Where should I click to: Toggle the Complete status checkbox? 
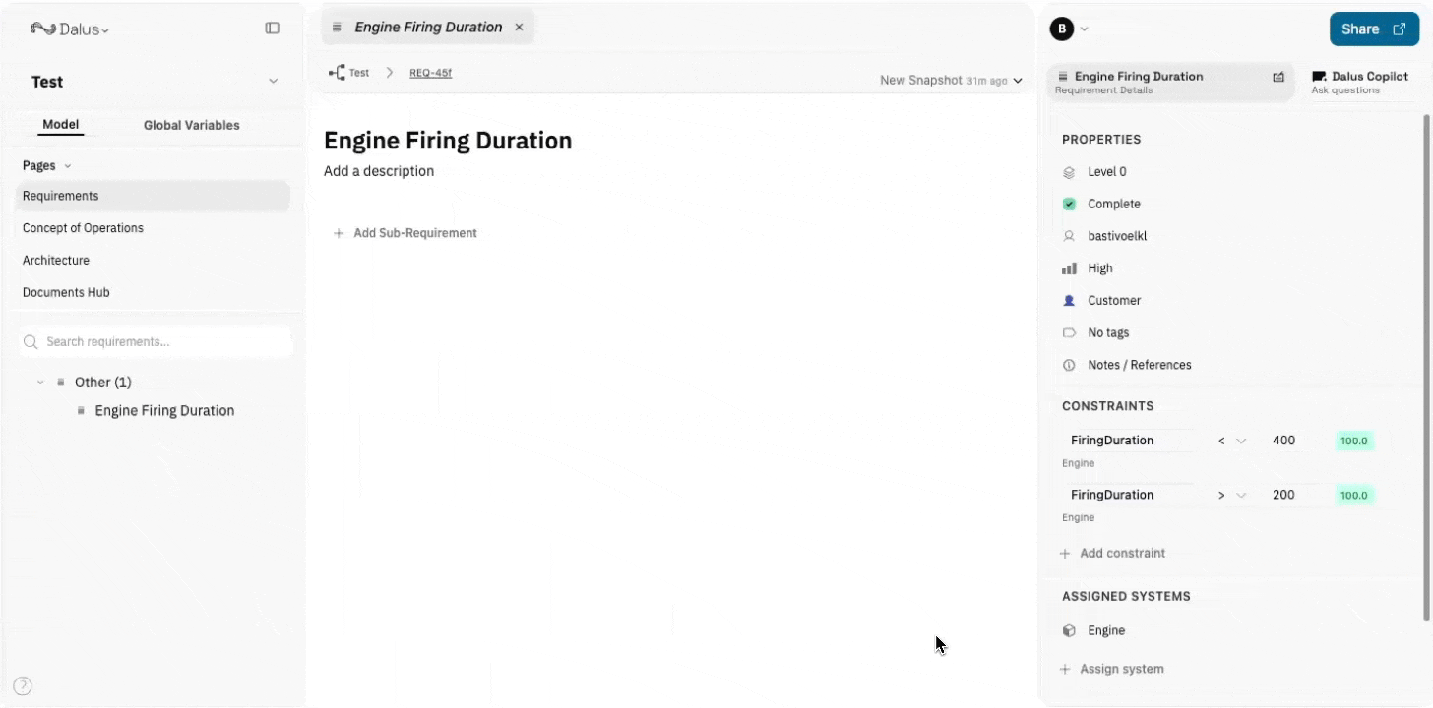pyautogui.click(x=1069, y=204)
